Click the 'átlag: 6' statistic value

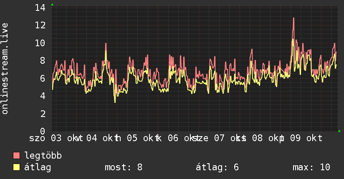[217, 167]
